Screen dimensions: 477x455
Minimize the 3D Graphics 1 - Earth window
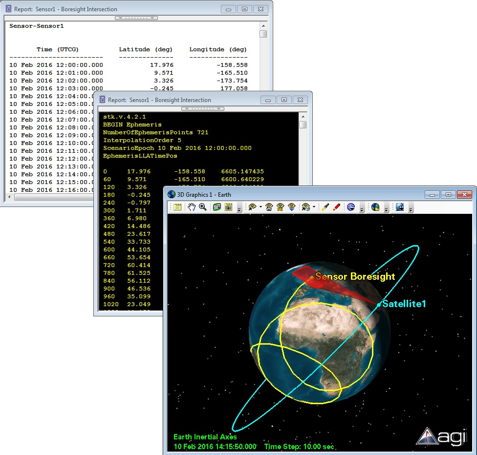[432, 194]
